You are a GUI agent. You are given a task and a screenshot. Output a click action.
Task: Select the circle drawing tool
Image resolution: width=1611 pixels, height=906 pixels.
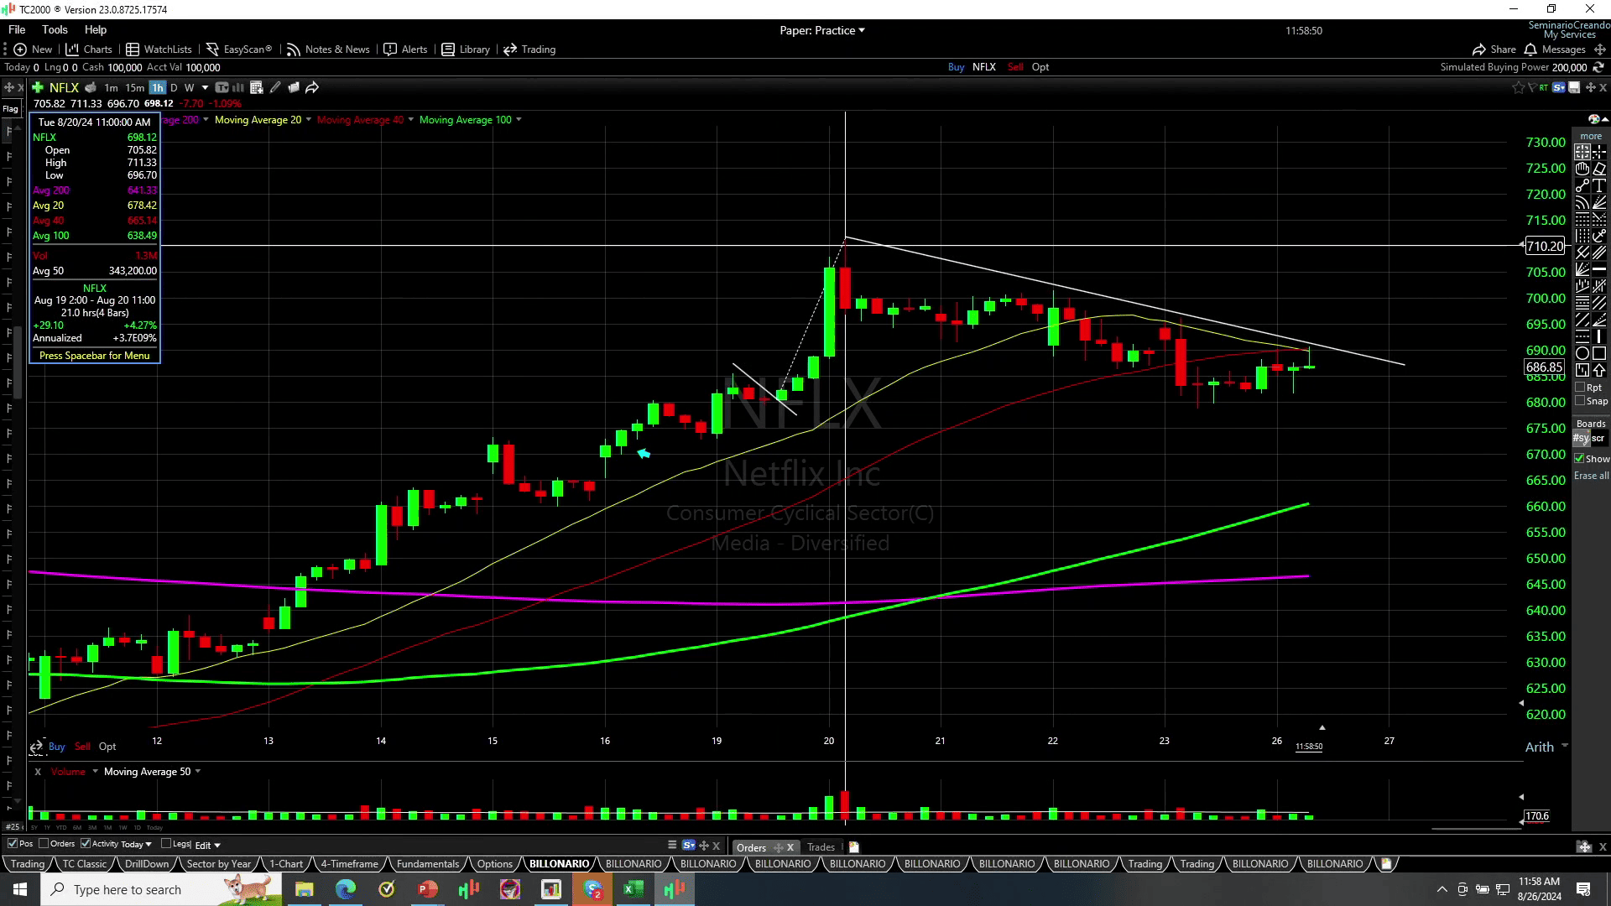pos(1582,353)
